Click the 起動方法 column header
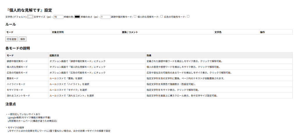This screenshot has height=139, width=298. coord(97,56)
